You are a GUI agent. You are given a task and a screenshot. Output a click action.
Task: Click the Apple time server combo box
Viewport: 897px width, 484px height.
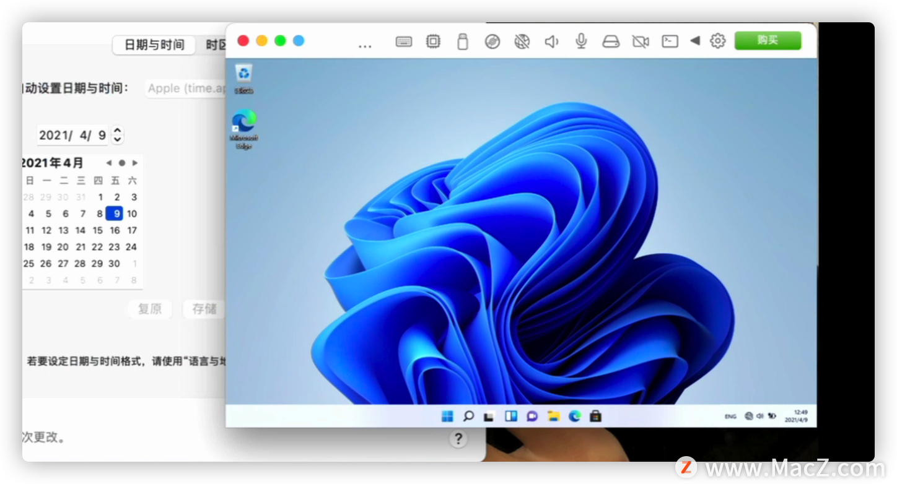pyautogui.click(x=186, y=89)
